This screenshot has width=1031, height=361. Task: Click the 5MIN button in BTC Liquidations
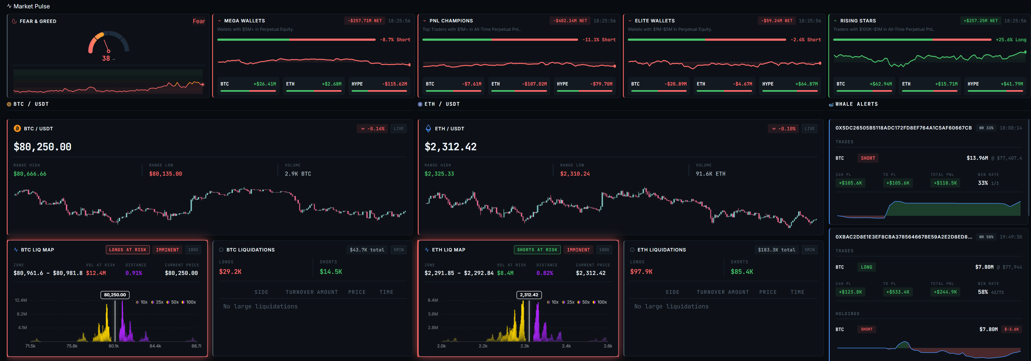[399, 250]
